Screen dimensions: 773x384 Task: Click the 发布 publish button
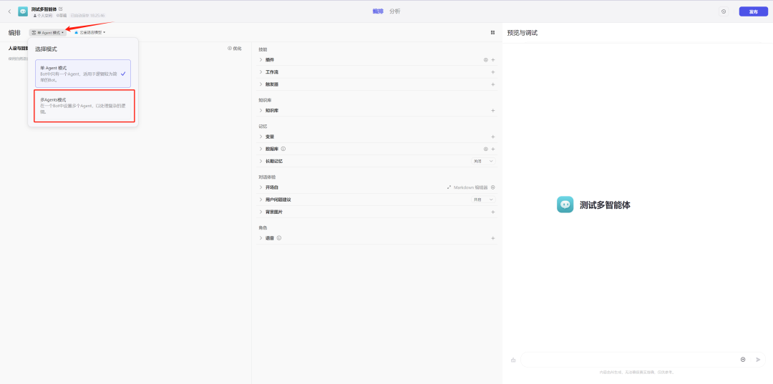(753, 11)
